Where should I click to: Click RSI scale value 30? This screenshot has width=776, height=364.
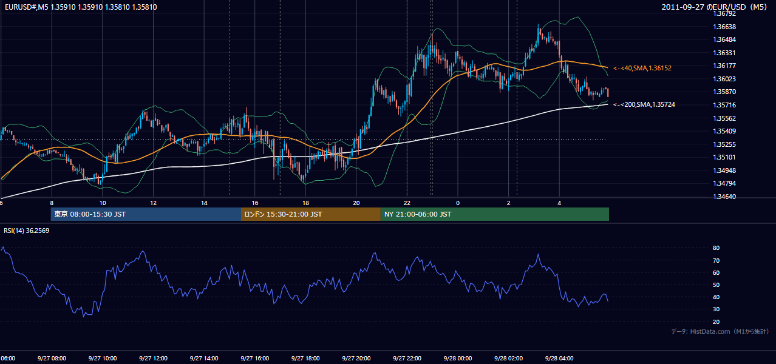716,309
